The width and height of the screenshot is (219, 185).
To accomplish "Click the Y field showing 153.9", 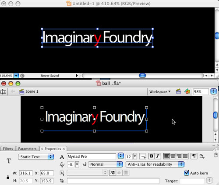I will [47, 181].
